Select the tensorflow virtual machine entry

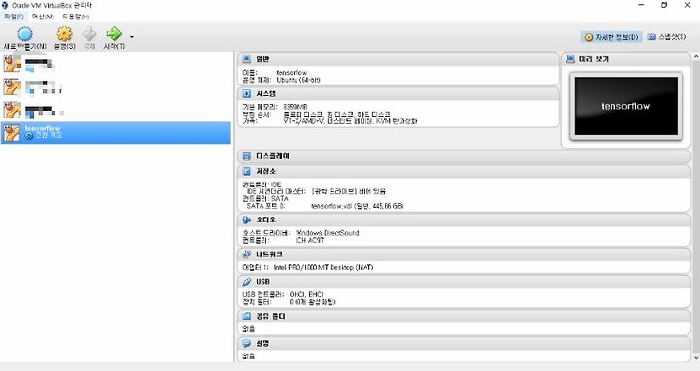click(116, 133)
